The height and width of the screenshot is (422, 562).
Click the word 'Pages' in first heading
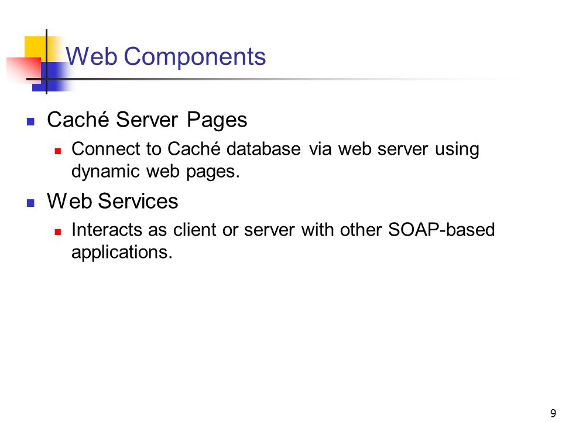pos(217,120)
